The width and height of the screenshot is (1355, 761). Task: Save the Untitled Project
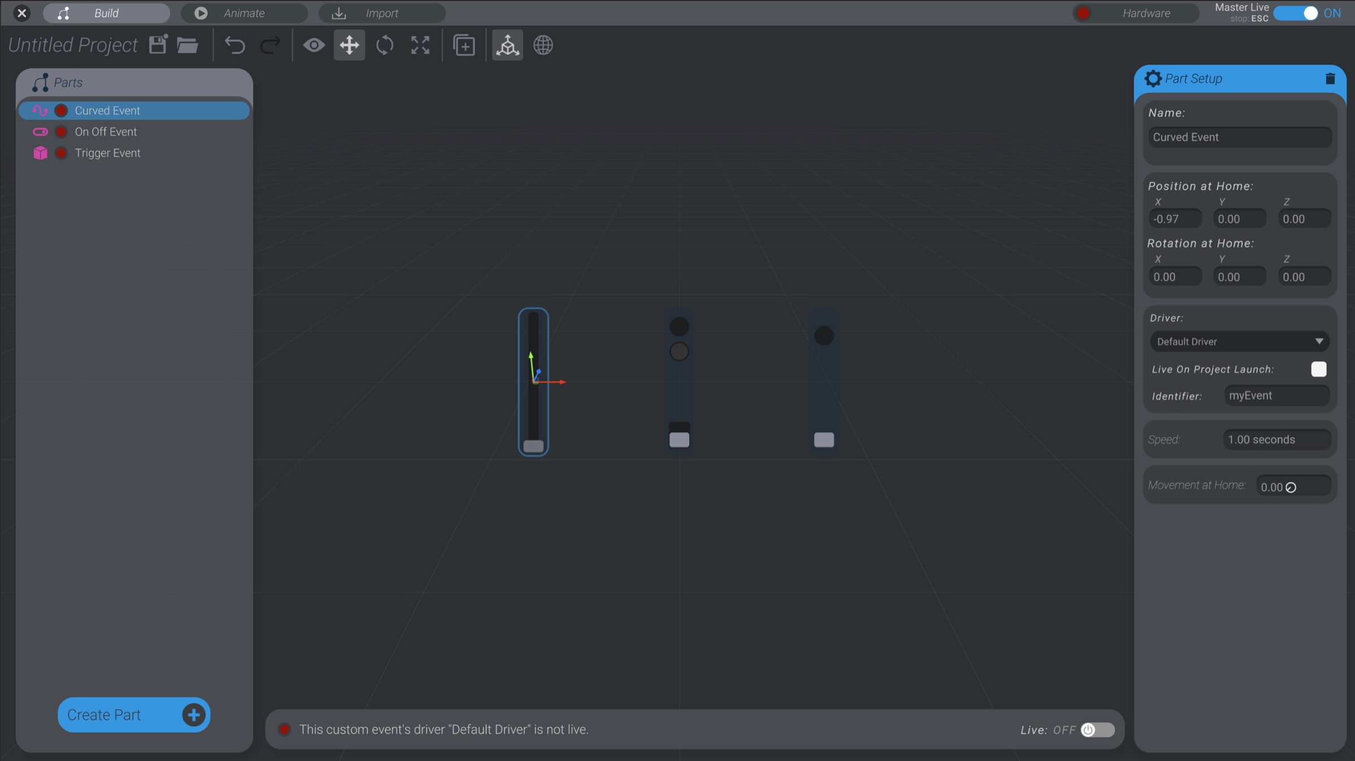pos(158,45)
